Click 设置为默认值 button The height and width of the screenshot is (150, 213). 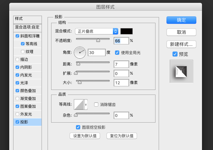click(x=85, y=136)
